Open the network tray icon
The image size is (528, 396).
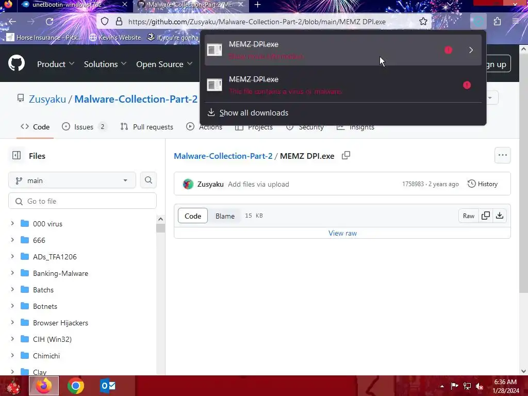pos(467,386)
